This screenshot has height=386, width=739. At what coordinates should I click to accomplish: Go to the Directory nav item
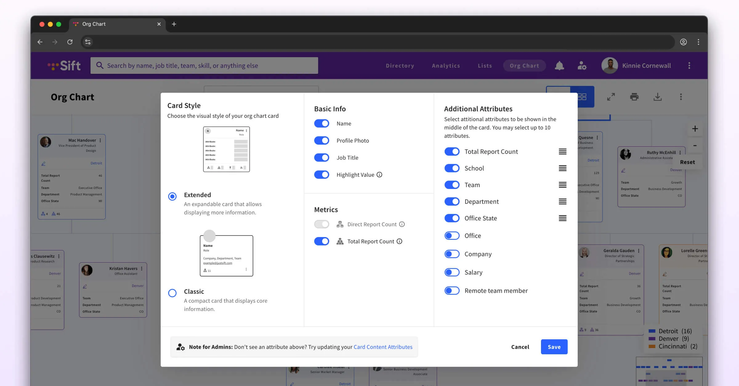400,66
